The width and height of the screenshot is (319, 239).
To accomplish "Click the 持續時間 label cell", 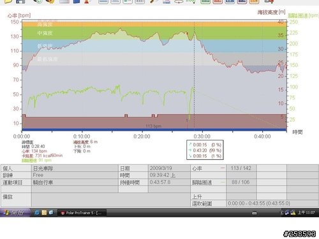I will [133, 182].
